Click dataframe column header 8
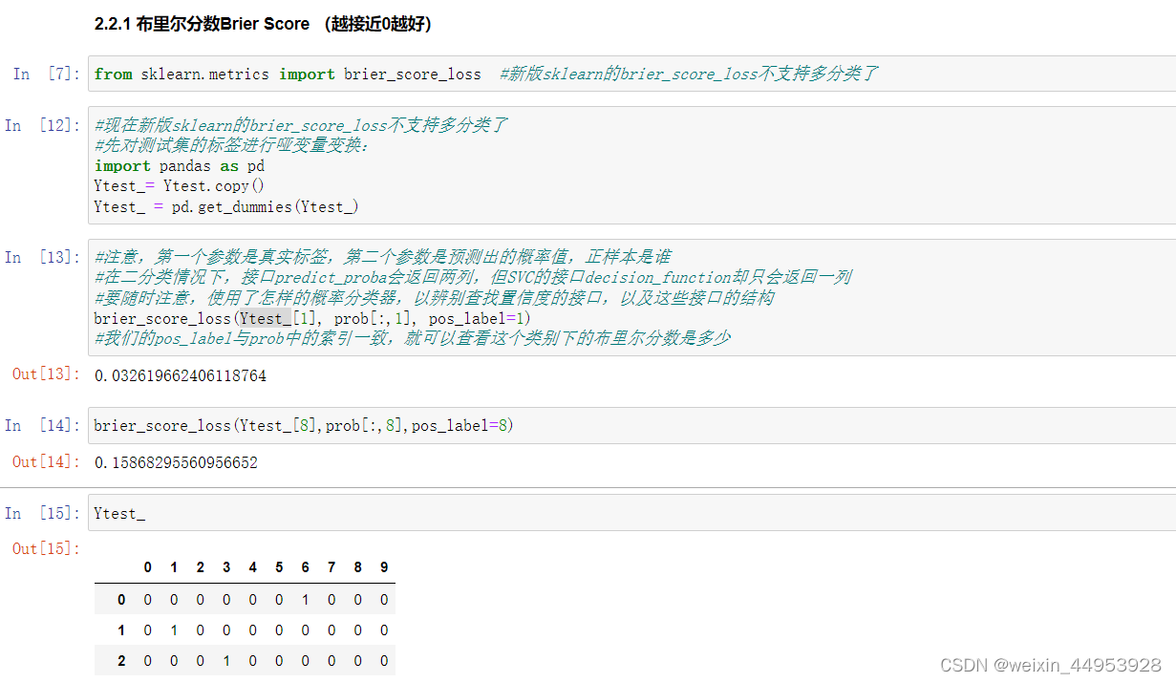 coord(357,567)
